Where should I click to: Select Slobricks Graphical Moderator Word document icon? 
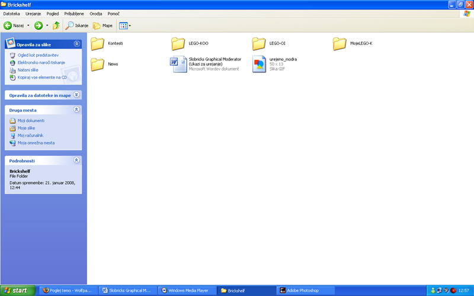pyautogui.click(x=178, y=64)
